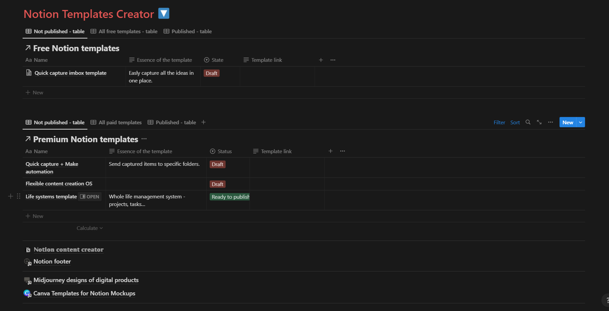The height and width of the screenshot is (311, 609).
Task: Click Draft status of Flexible content creation OS
Action: click(x=217, y=184)
